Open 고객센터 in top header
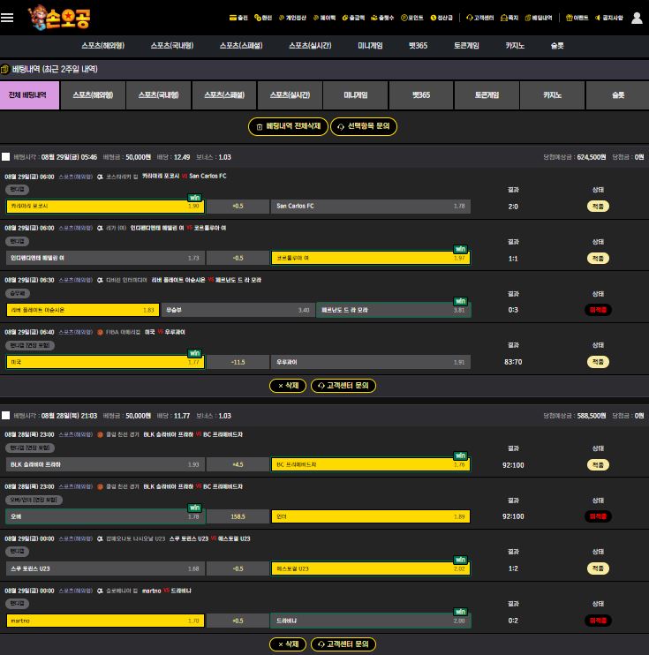 click(x=480, y=18)
